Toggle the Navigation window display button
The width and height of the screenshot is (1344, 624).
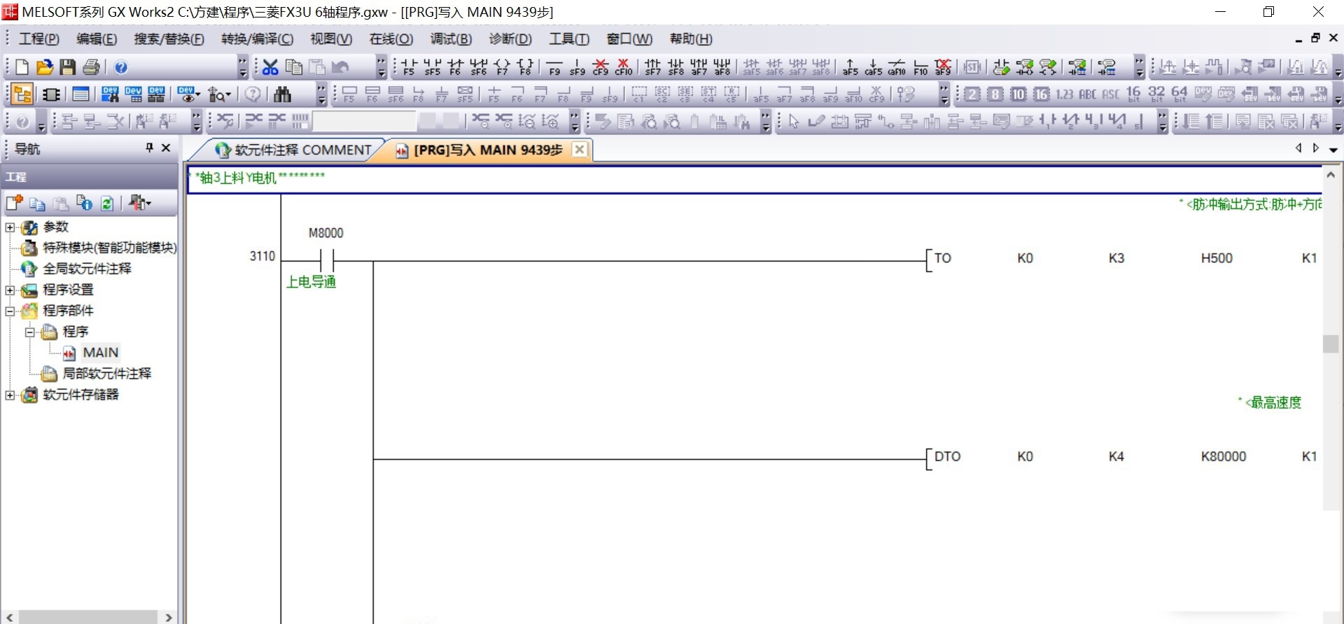pyautogui.click(x=22, y=94)
